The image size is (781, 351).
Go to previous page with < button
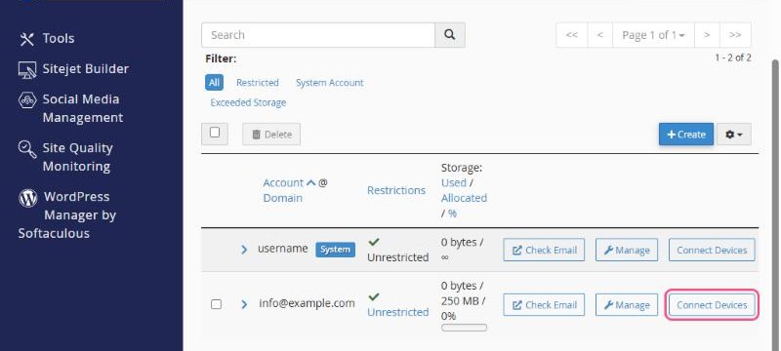(x=600, y=35)
